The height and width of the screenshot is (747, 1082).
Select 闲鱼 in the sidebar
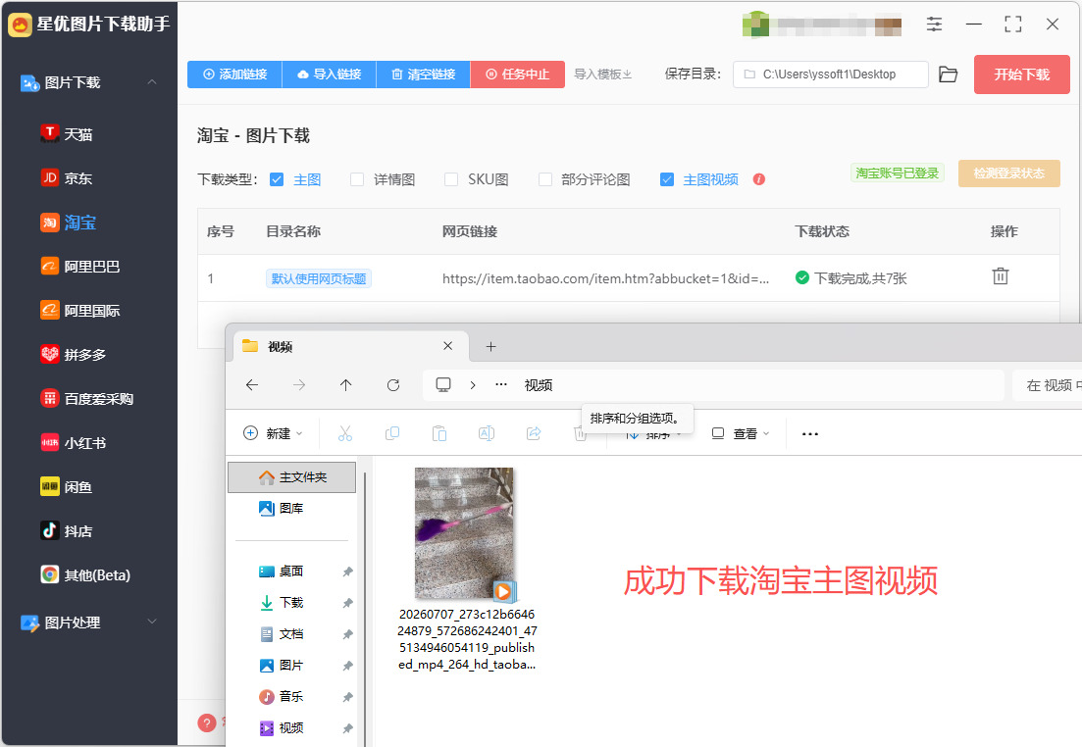point(67,487)
